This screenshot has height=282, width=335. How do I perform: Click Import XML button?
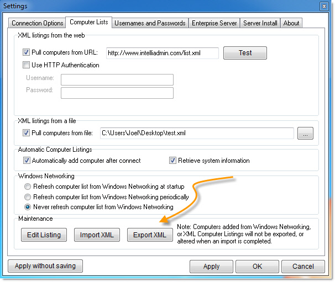click(97, 235)
